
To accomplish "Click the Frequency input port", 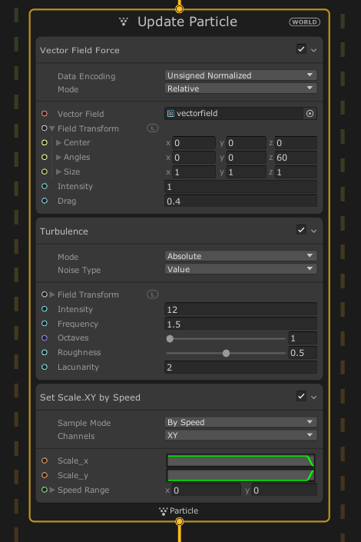I will (45, 324).
